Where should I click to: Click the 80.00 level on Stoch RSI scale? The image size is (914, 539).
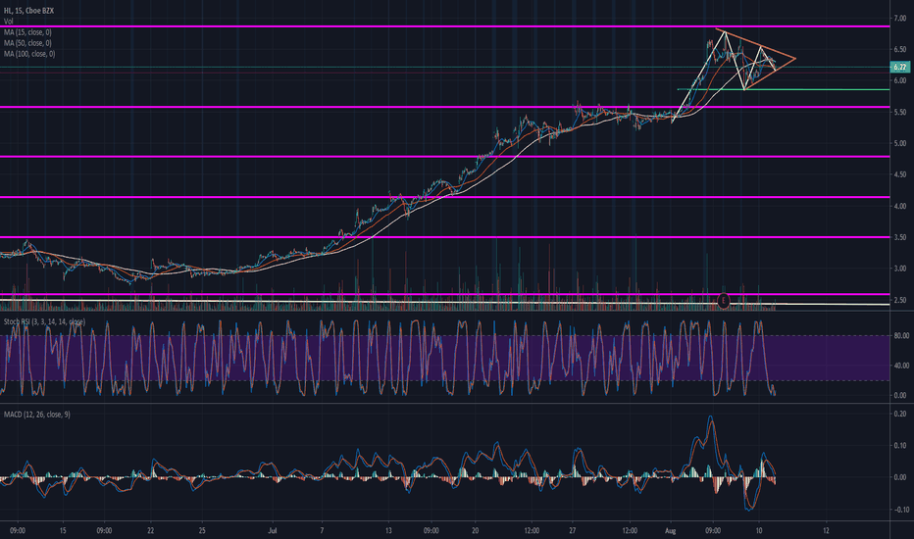point(901,335)
